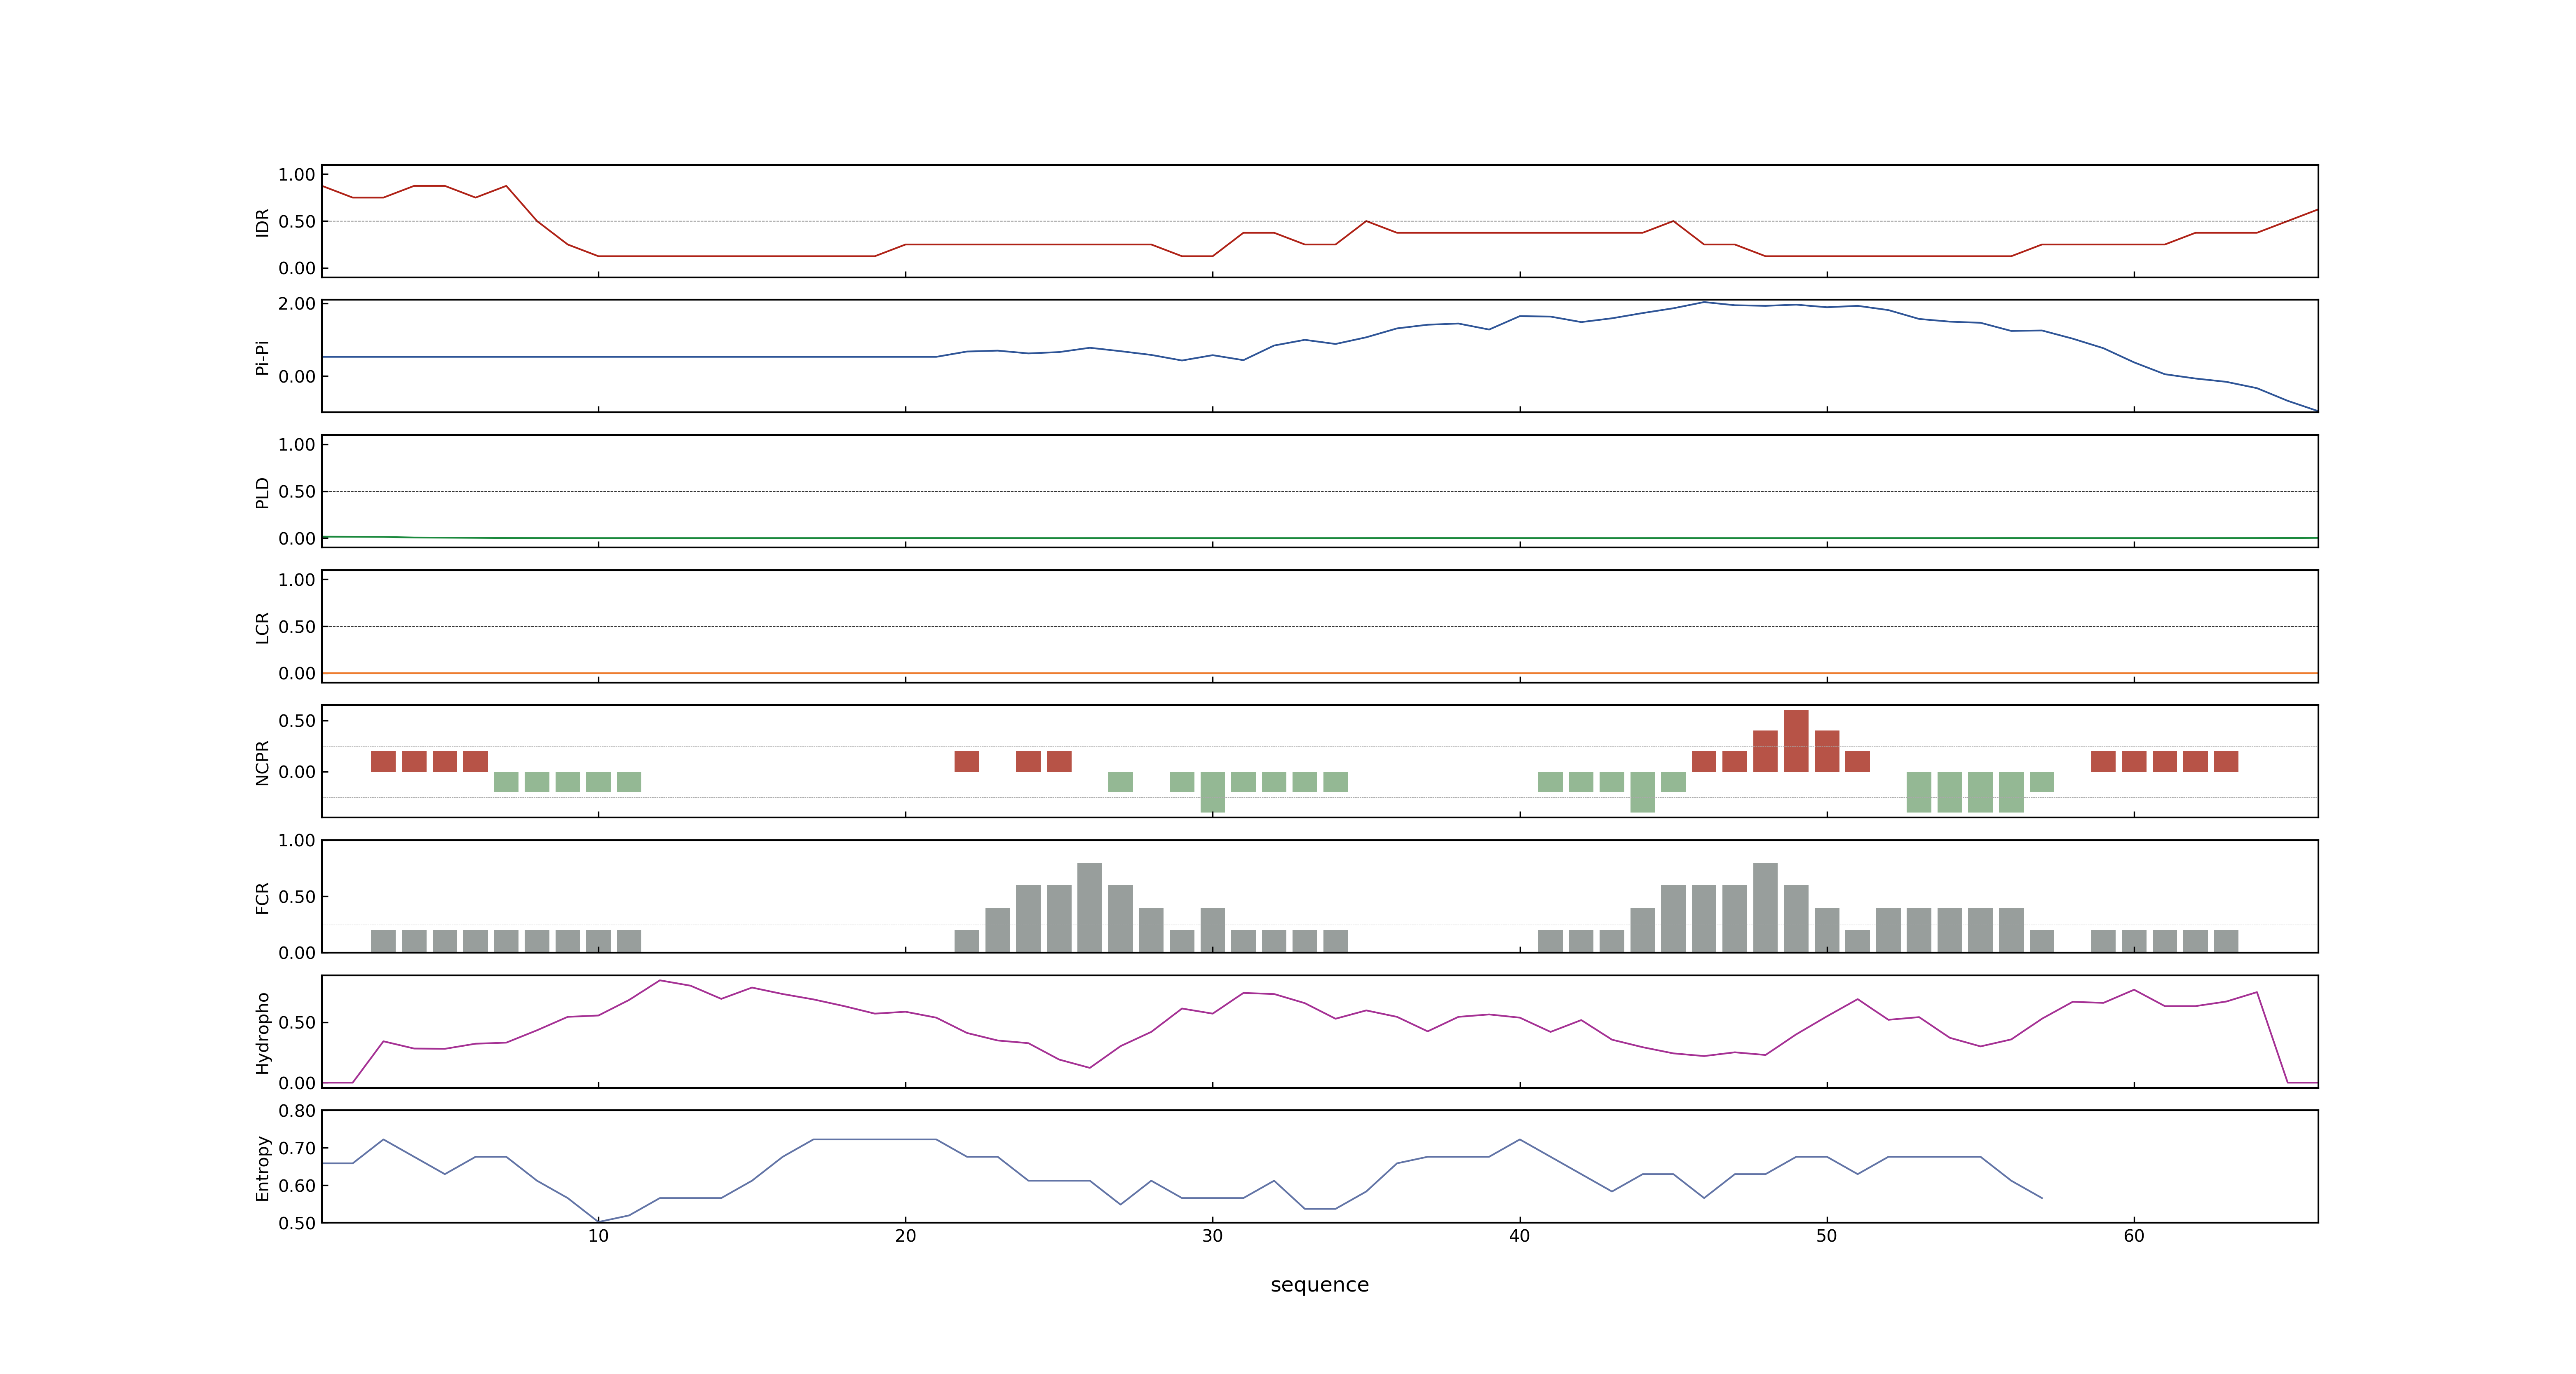Click the IDR axis label
This screenshot has width=2576, height=1374.
click(x=262, y=222)
